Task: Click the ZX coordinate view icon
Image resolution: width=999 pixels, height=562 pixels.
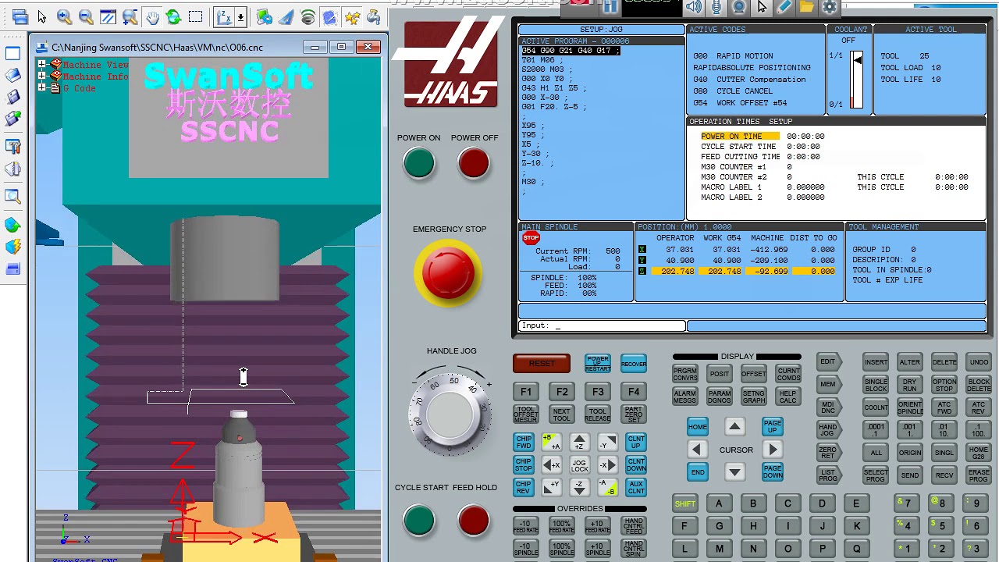Action: click(224, 16)
